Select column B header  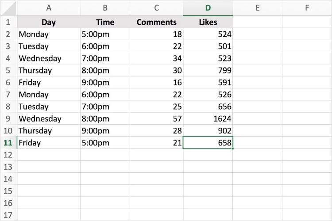tap(105, 8)
